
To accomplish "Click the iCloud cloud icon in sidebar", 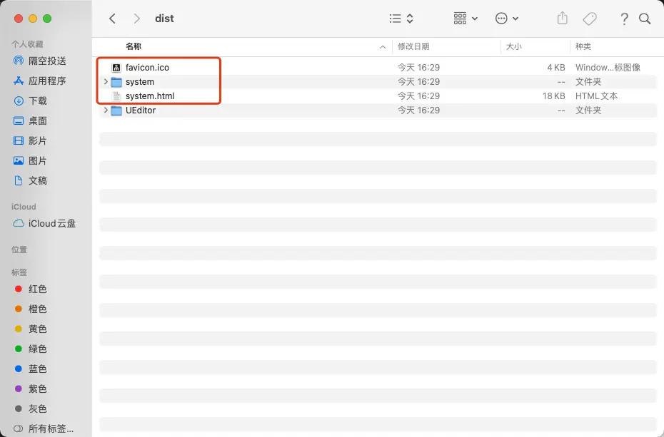I will tap(19, 223).
